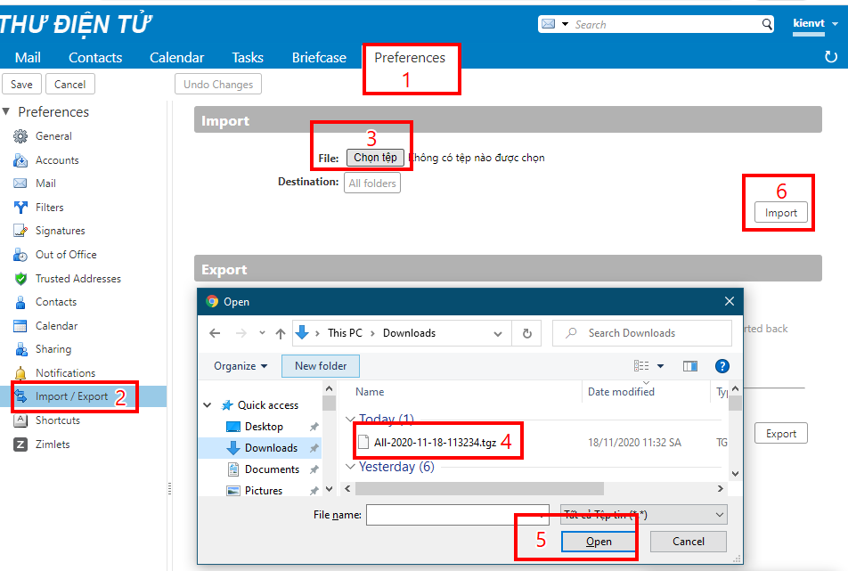Click Cancel button in preferences toolbar

pyautogui.click(x=69, y=85)
